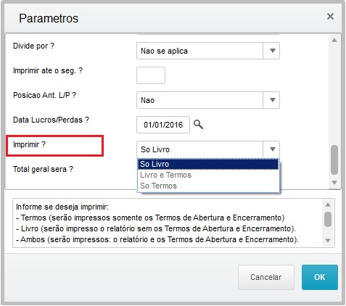Click the Nao se aplica combo box
The width and height of the screenshot is (346, 306).
[x=208, y=51]
